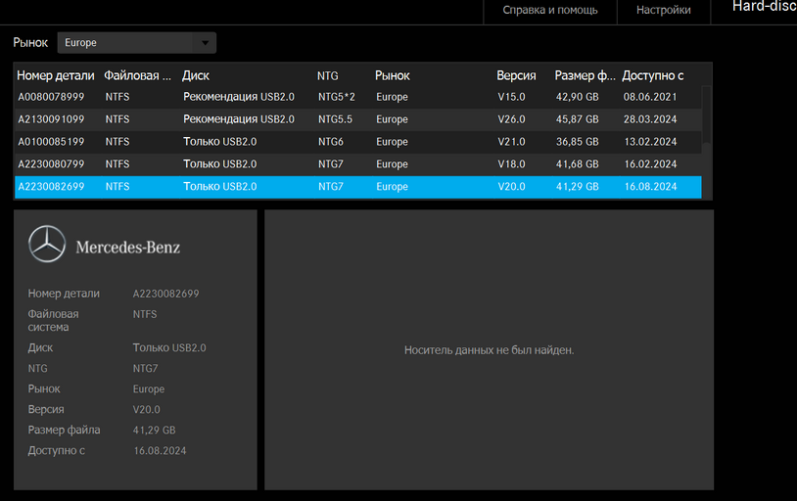
Task: Click Только USB2.0 value in details panel
Action: tap(169, 348)
